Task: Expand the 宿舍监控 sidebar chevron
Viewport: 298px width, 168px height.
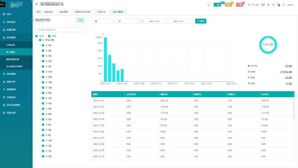Action: click(28, 22)
